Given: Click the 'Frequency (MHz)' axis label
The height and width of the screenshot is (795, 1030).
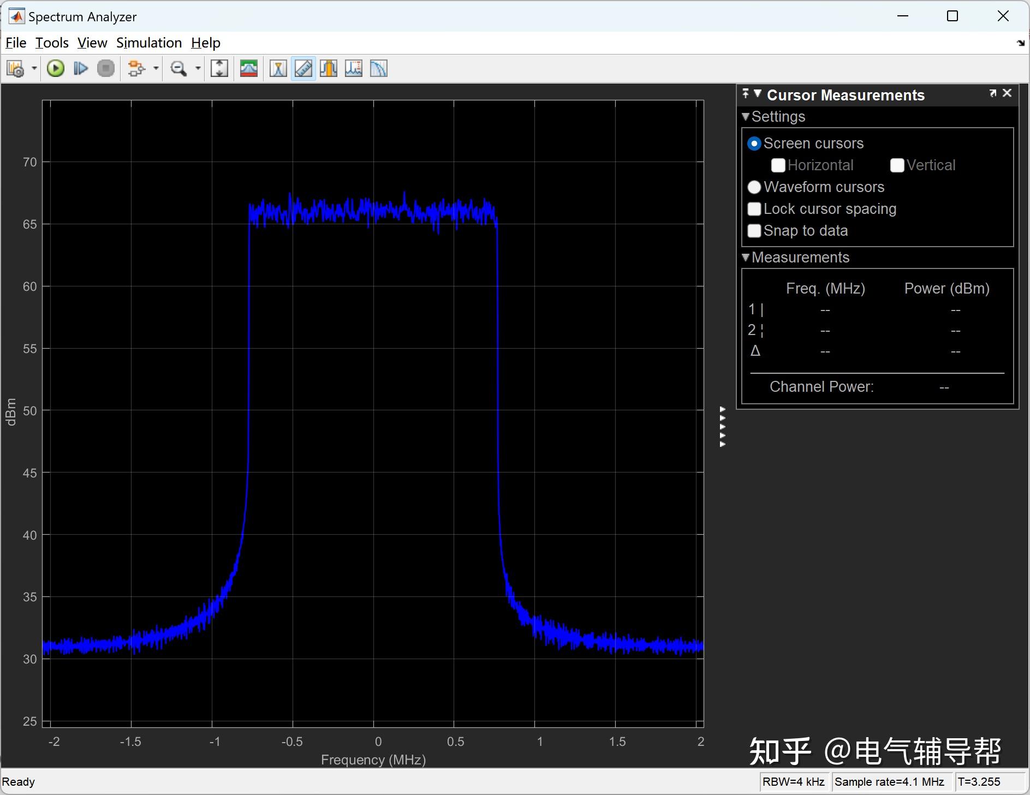Looking at the screenshot, I should (373, 760).
